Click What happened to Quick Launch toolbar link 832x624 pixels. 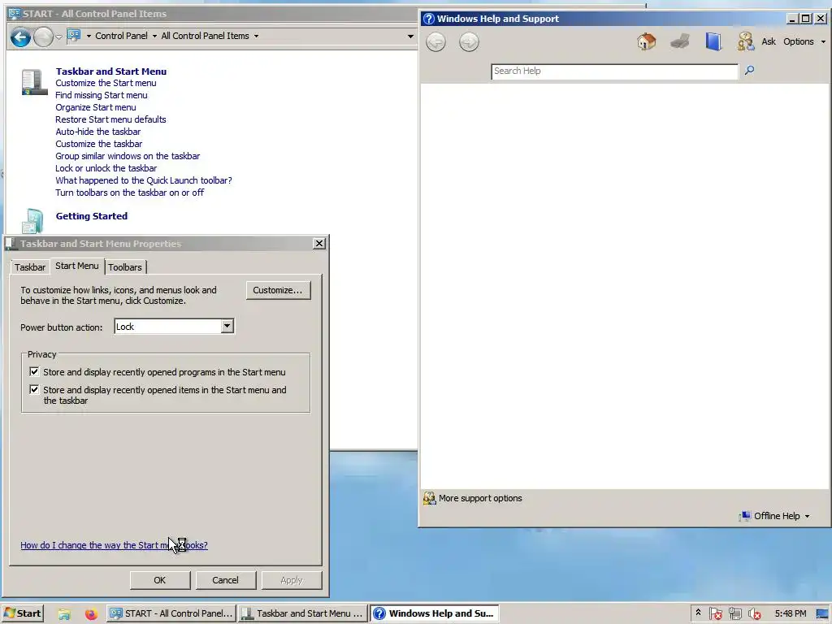pos(143,180)
